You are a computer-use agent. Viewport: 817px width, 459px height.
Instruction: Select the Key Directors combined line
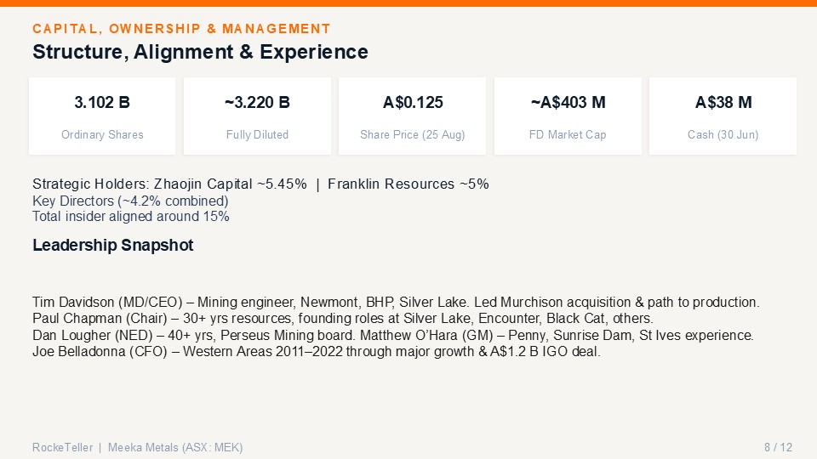point(130,201)
